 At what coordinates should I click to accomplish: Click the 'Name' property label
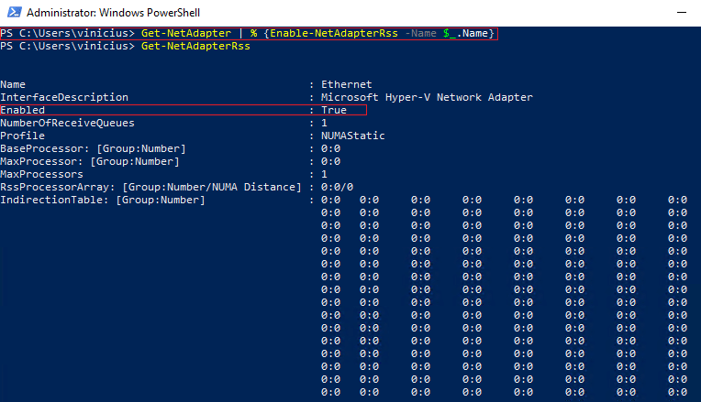pos(13,84)
